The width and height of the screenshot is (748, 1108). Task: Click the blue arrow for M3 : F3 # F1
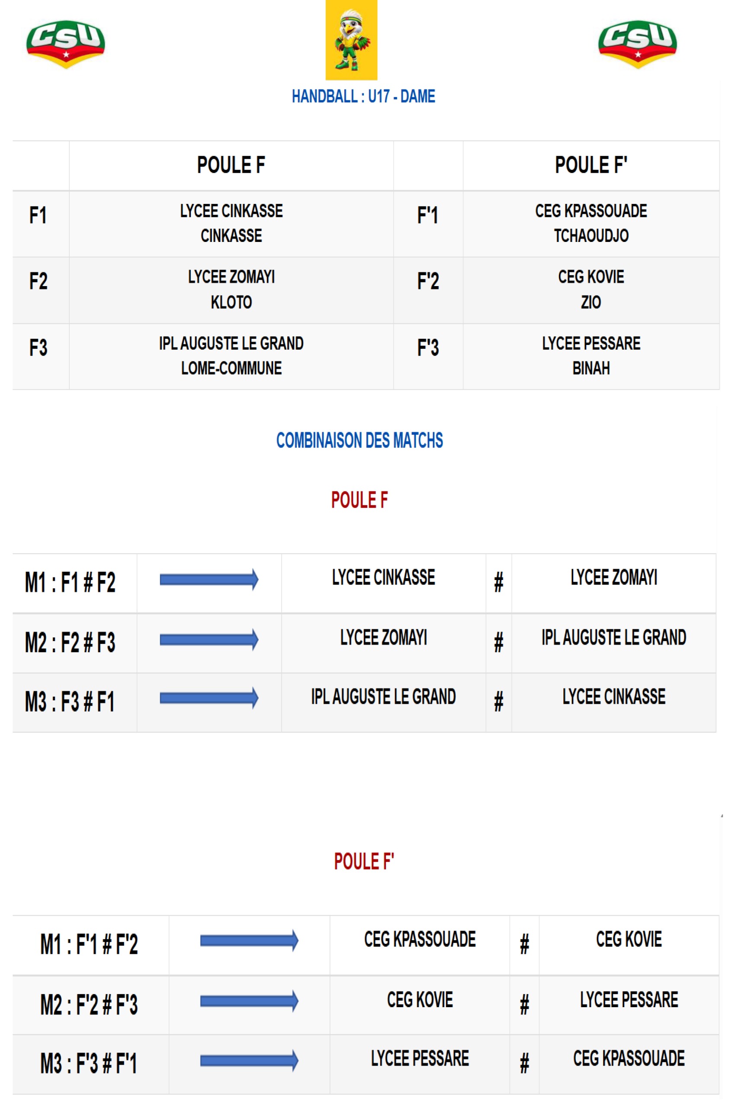pos(209,699)
